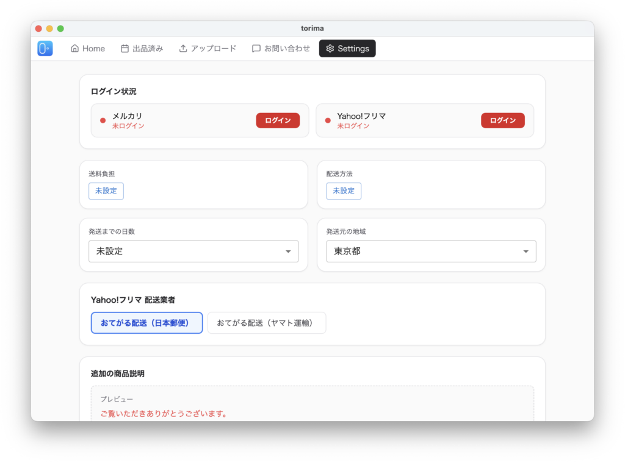Select おてがる配送（日本郵便） carrier option
Viewport: 625px width, 462px height.
pos(146,323)
